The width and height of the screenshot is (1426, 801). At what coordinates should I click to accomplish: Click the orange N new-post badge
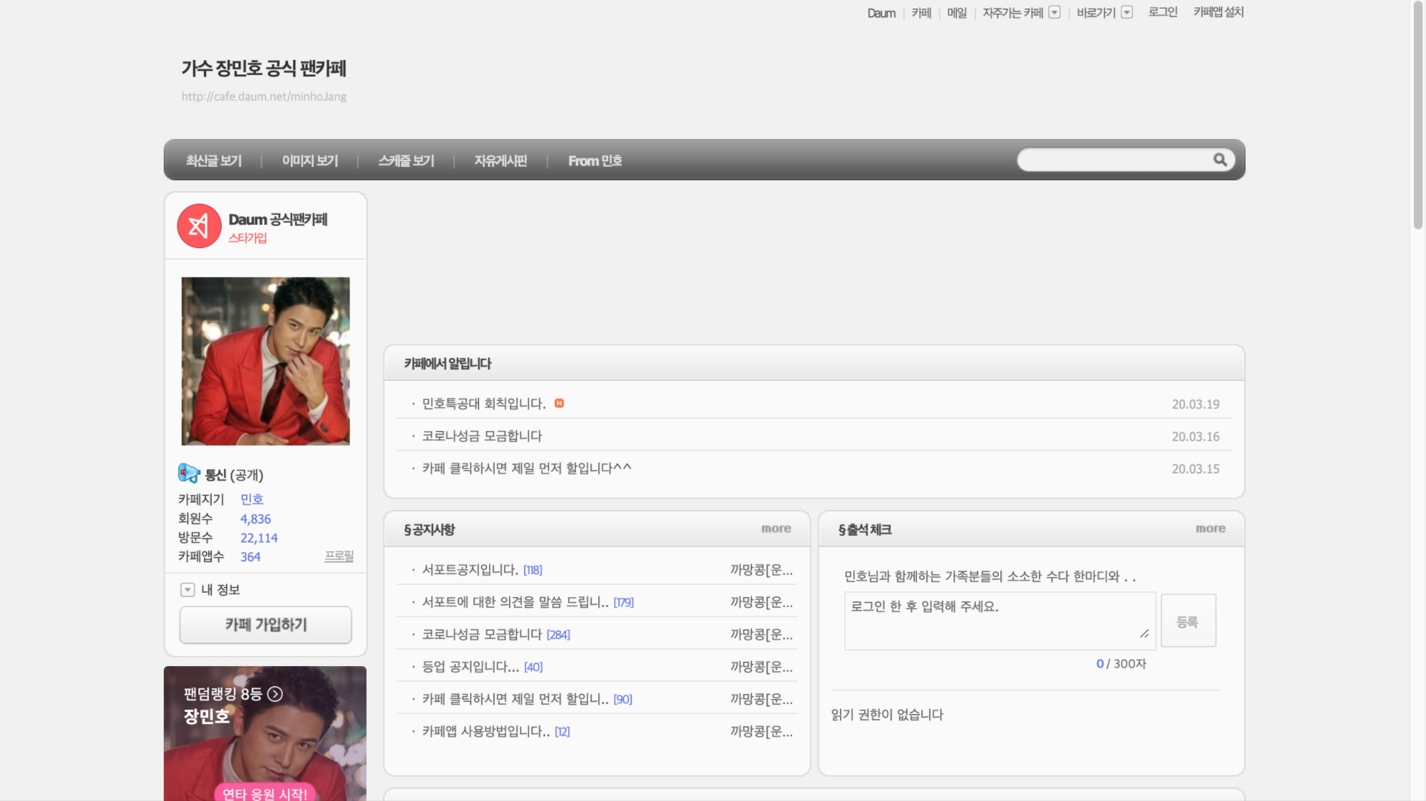pos(559,403)
